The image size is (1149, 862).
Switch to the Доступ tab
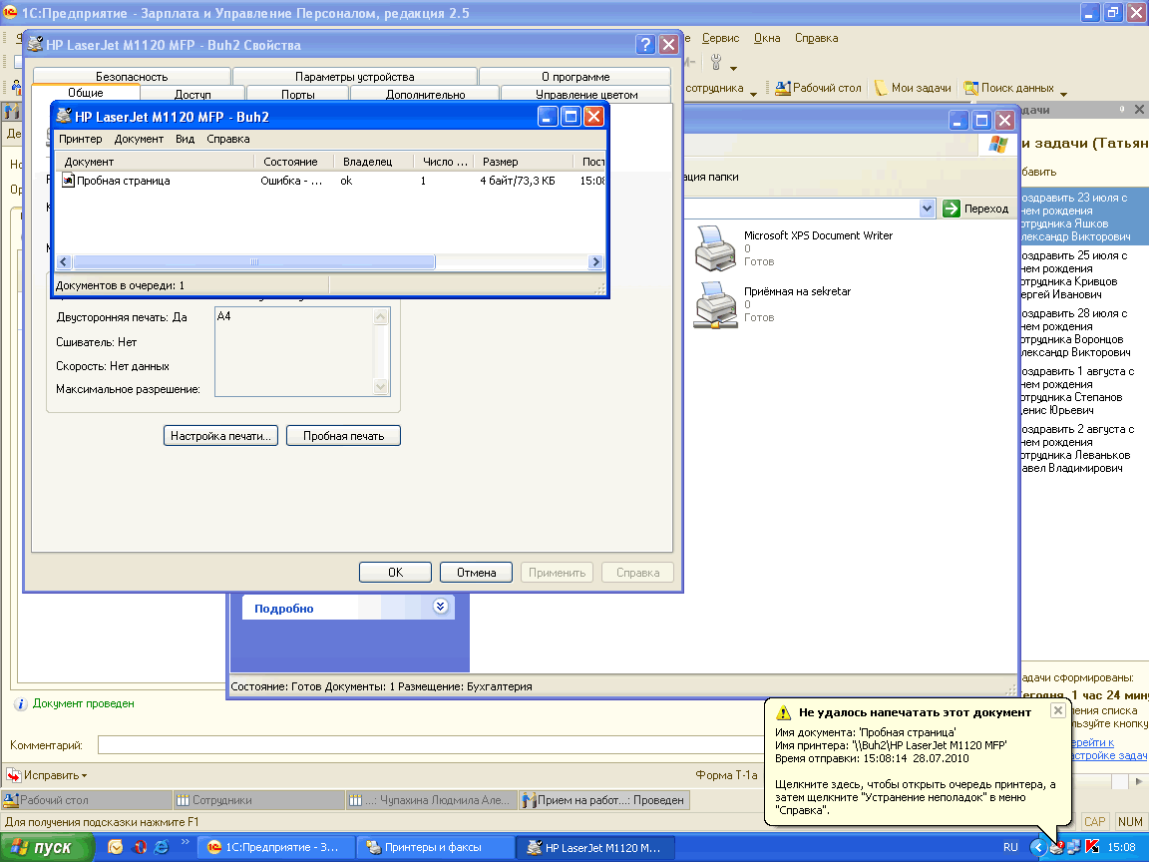point(192,94)
